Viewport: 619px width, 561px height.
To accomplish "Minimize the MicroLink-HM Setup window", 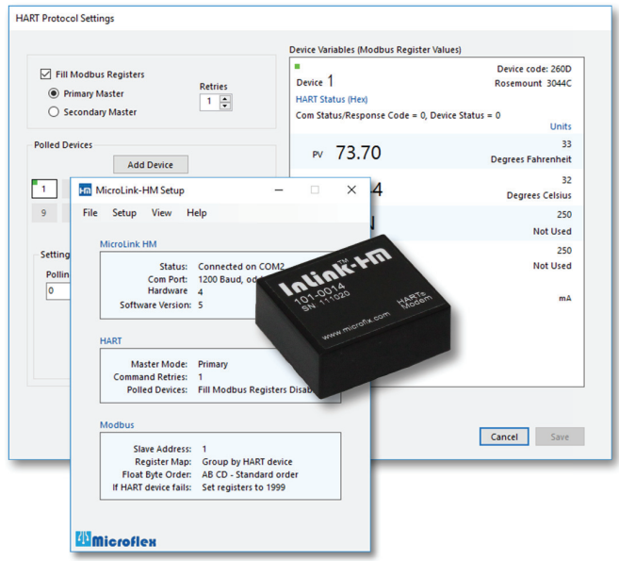I will [x=279, y=190].
